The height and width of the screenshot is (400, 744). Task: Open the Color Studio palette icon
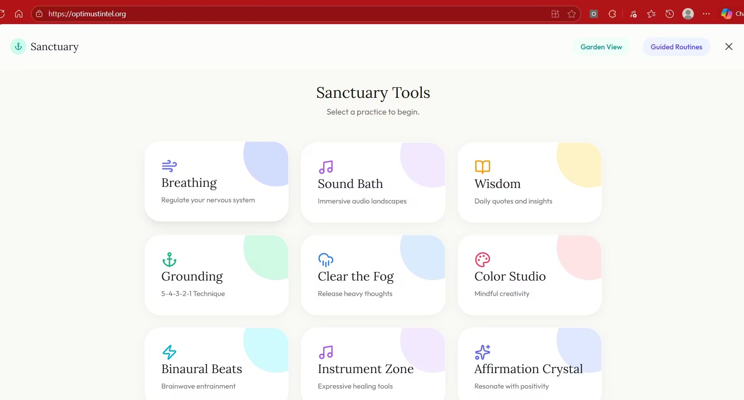[x=482, y=260]
